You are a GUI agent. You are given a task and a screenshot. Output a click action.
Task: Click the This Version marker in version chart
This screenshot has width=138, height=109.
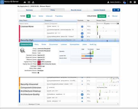tap(90, 56)
